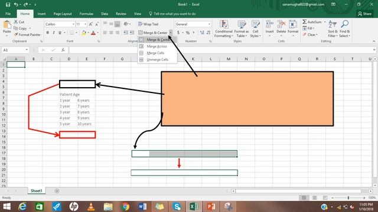Click the Copy icon

16,28
